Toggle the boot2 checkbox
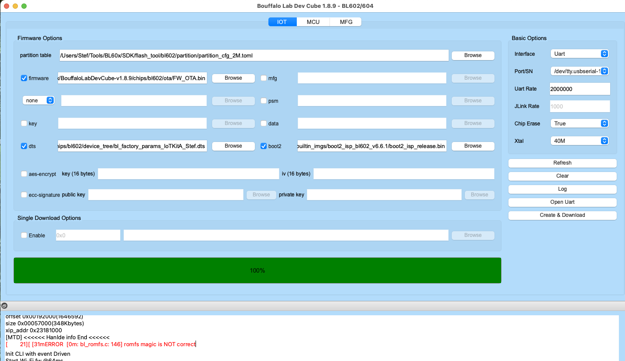 pyautogui.click(x=264, y=146)
